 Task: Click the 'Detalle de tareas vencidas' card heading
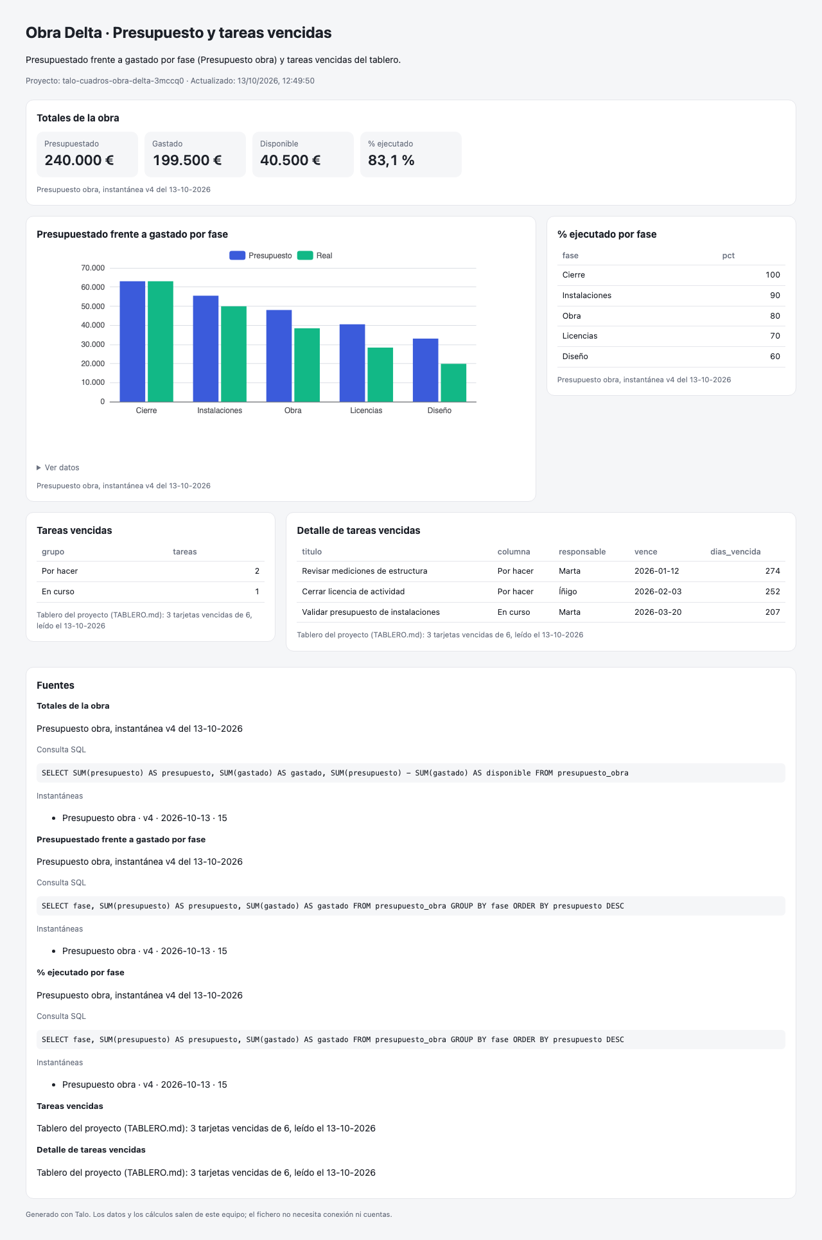[358, 531]
